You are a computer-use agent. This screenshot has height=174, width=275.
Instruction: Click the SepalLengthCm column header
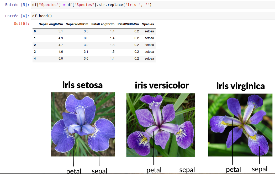coord(51,24)
